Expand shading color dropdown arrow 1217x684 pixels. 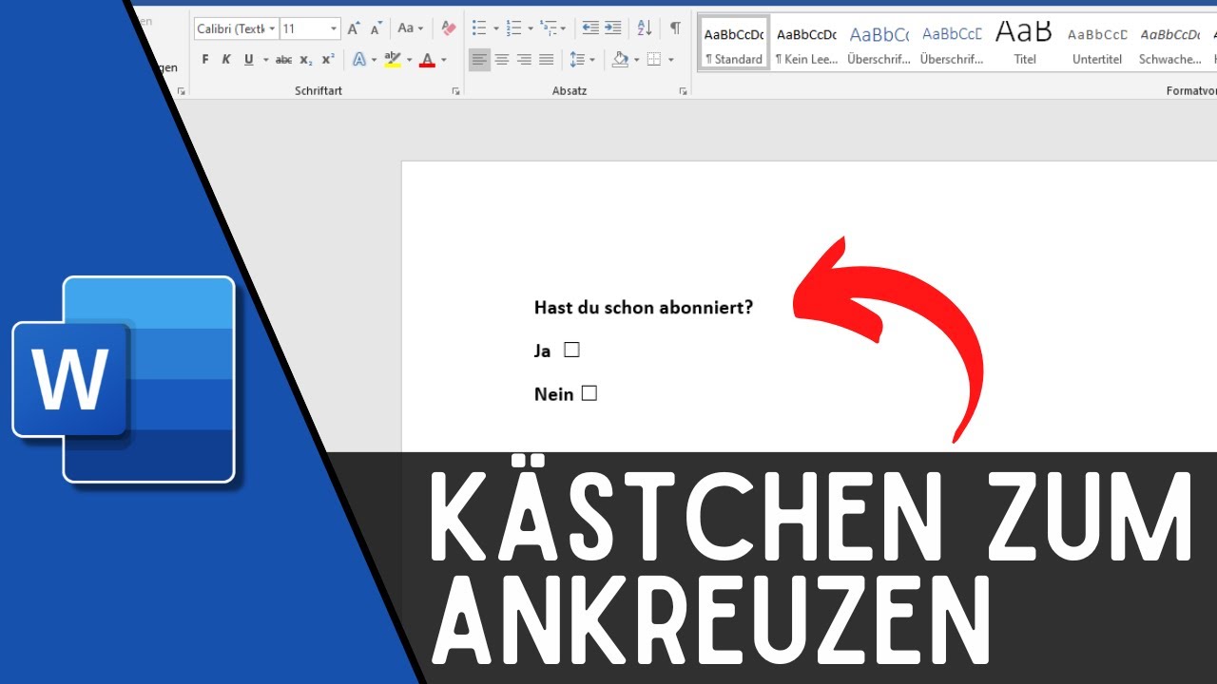point(636,60)
